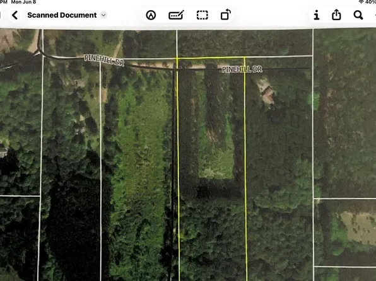Image resolution: width=376 pixels, height=281 pixels.
Task: Click the right PINEHILL DR road label
Action: (242, 69)
